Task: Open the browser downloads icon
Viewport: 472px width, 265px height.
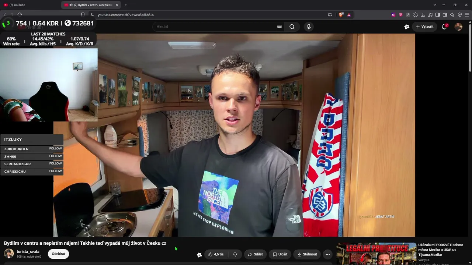Action: (423, 15)
